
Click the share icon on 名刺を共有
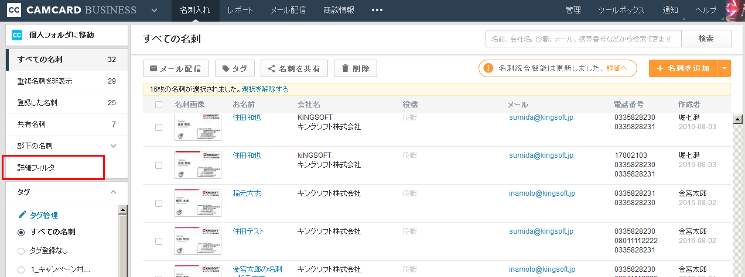tap(272, 68)
